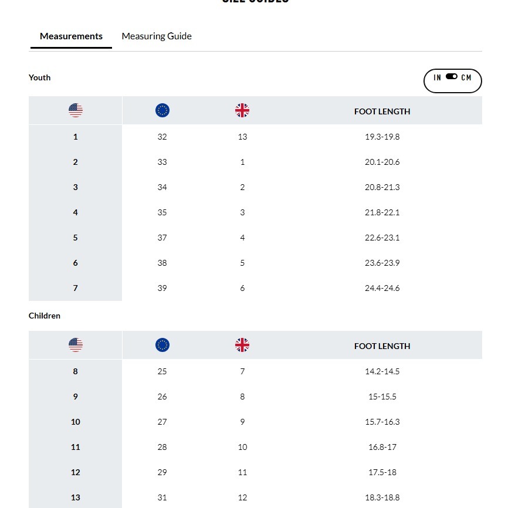Select Children US size 8 row
Image resolution: width=515 pixels, height=508 pixels.
76,371
